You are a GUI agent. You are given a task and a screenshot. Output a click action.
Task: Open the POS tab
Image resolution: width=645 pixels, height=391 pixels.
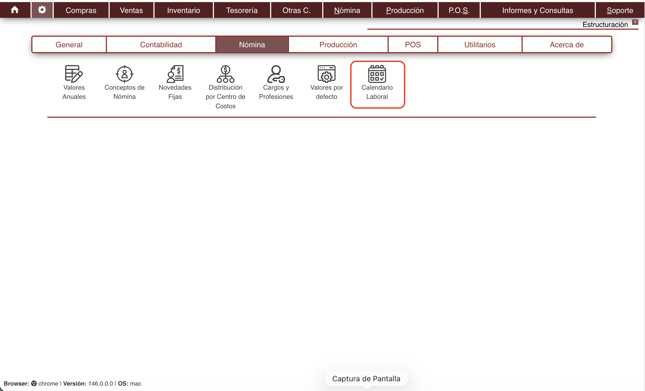point(412,45)
